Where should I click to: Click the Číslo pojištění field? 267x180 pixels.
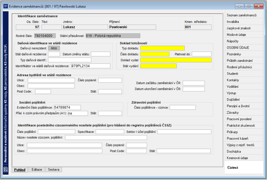56,132
